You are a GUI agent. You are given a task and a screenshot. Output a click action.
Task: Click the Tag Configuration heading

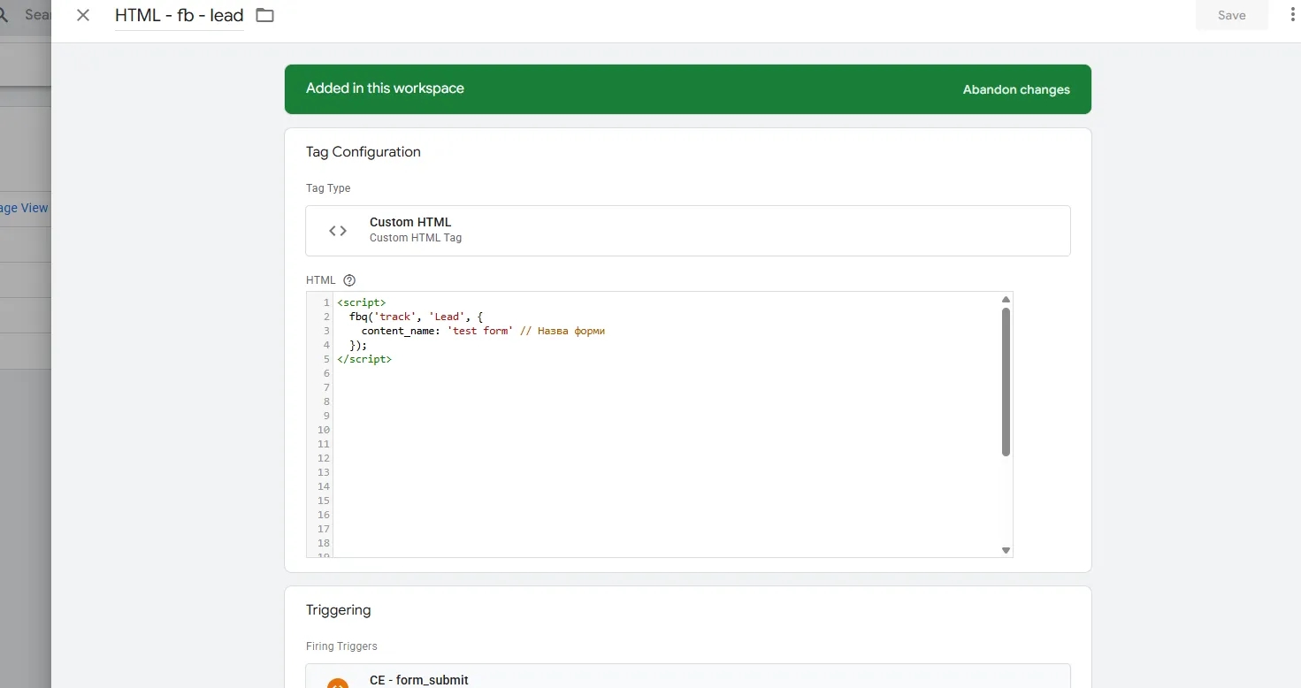[364, 152]
